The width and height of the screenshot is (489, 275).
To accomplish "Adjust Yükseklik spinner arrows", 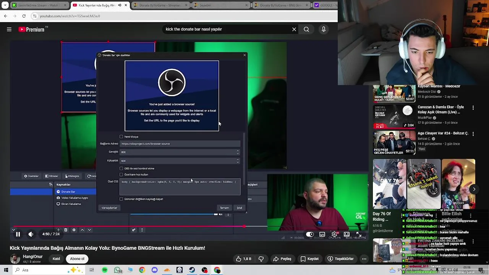I will [238, 161].
